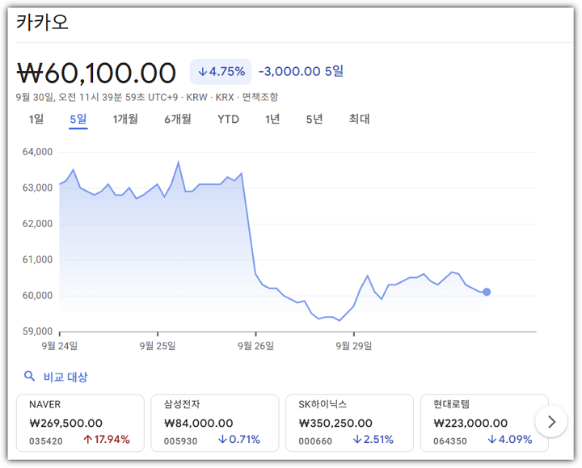Click NAVER's ↑17.94% change value
The image size is (582, 468).
point(107,440)
